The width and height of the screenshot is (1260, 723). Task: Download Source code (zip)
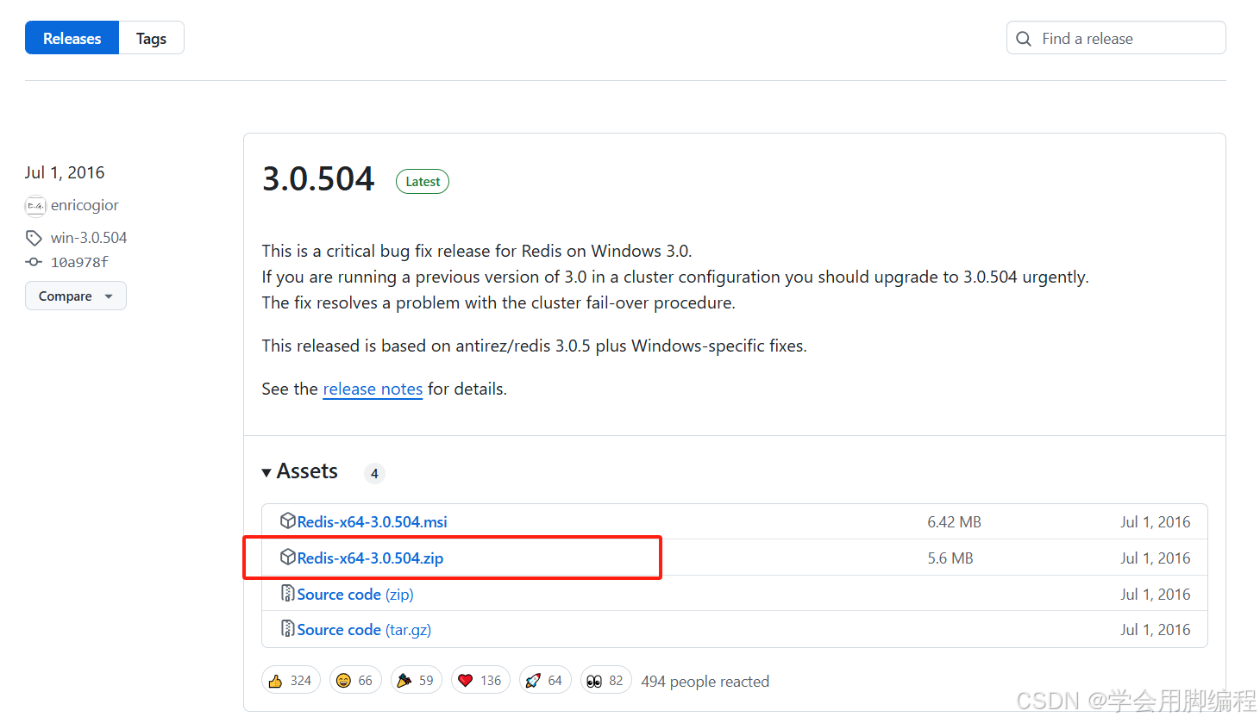pyautogui.click(x=355, y=594)
